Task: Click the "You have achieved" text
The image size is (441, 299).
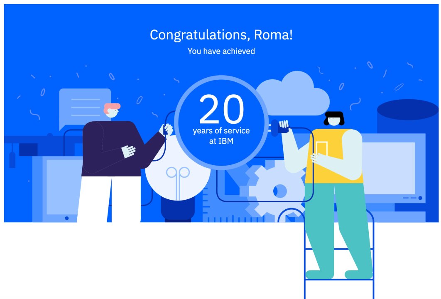Action: tap(221, 51)
